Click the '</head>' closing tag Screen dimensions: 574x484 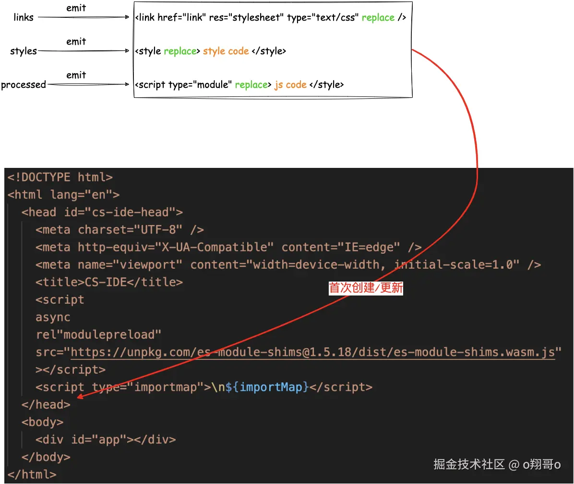(46, 405)
